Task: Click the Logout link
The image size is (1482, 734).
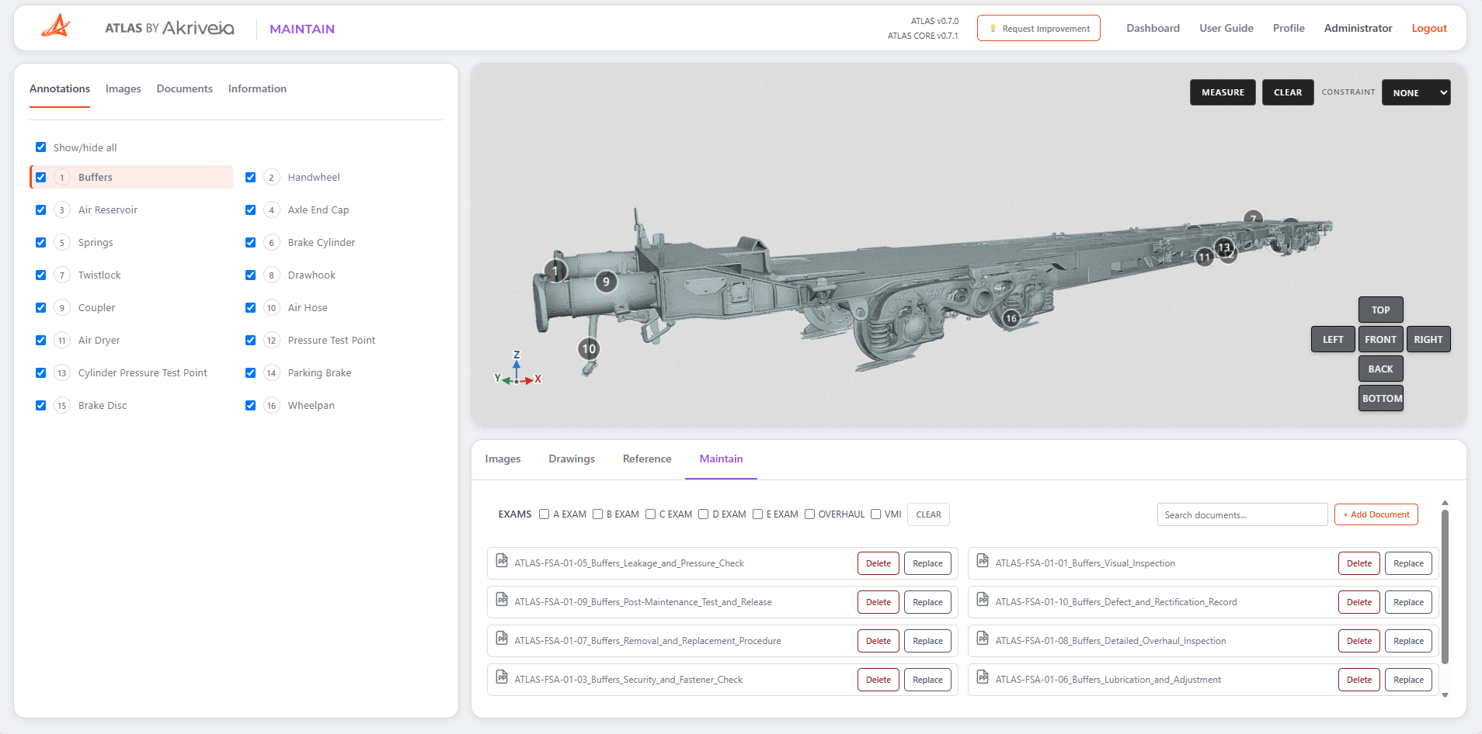Action: [x=1429, y=29]
